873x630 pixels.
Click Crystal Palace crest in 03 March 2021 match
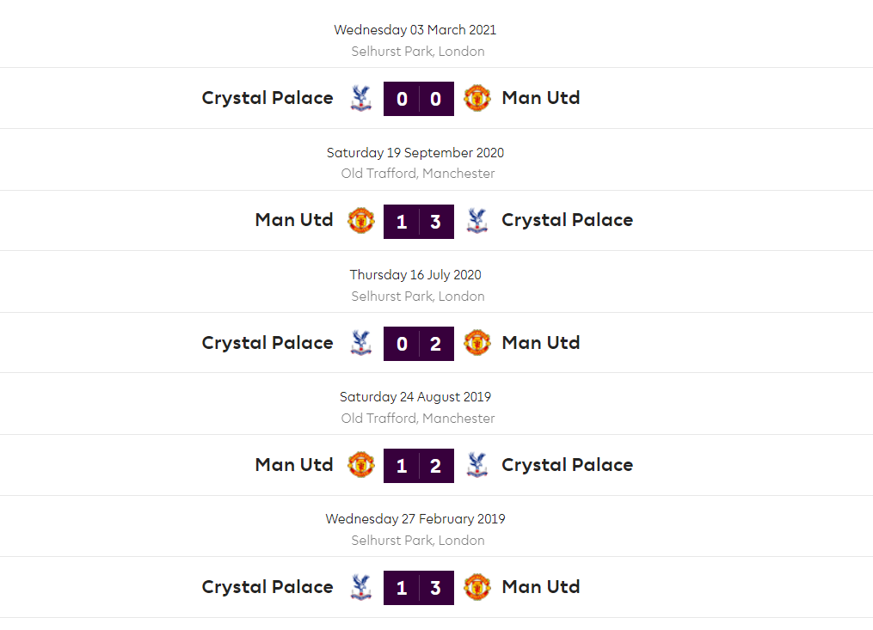pyautogui.click(x=361, y=98)
